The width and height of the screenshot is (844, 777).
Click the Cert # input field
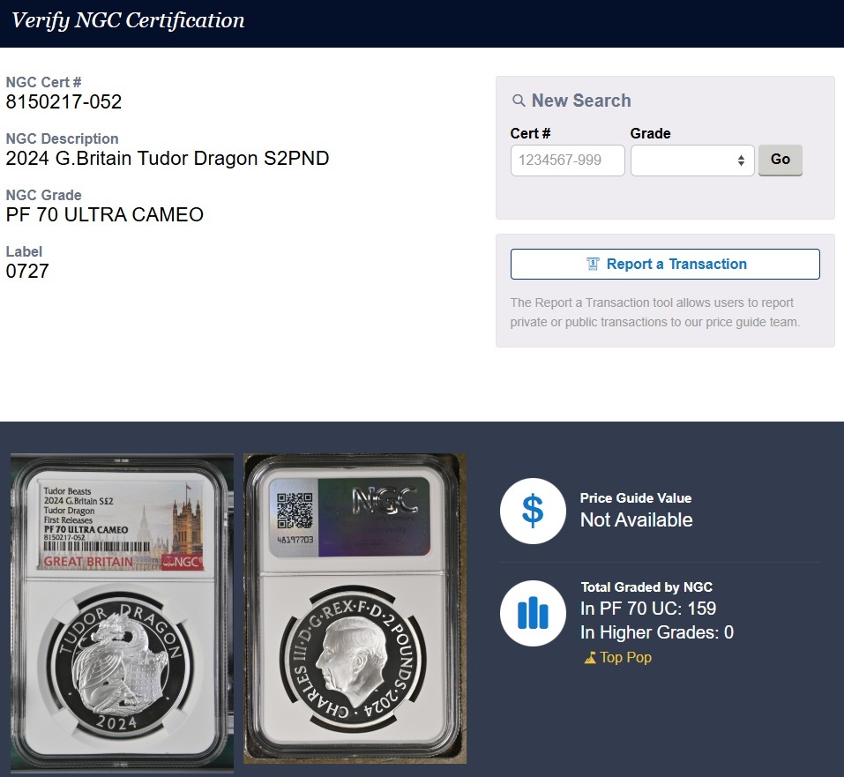point(567,160)
